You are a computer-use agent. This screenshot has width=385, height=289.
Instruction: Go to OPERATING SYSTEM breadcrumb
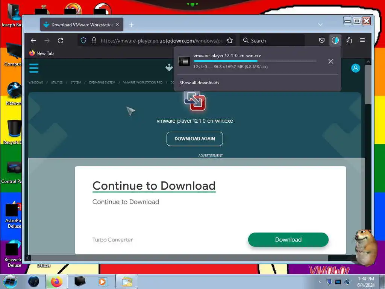[x=102, y=82]
